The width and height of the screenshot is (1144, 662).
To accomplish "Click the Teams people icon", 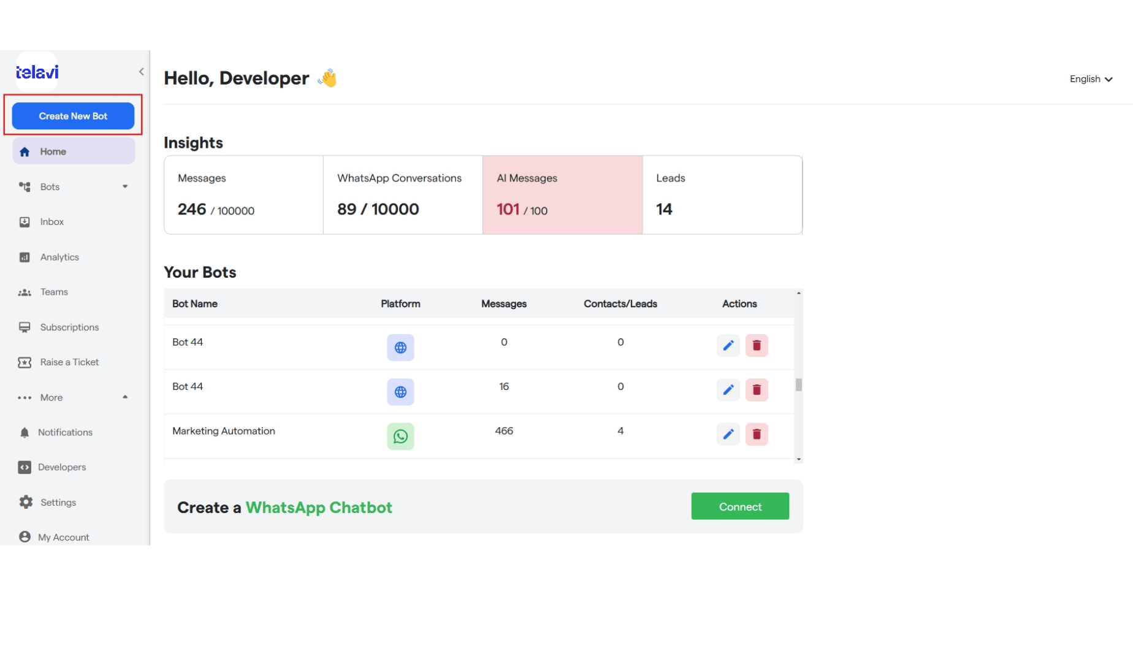I will (x=25, y=292).
